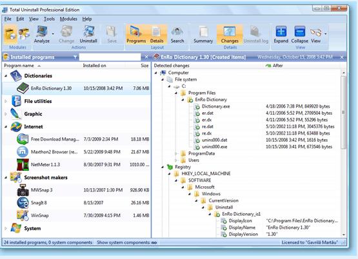Expand the ProgramData folder node
Screen dimensions: 358x259
(176, 153)
